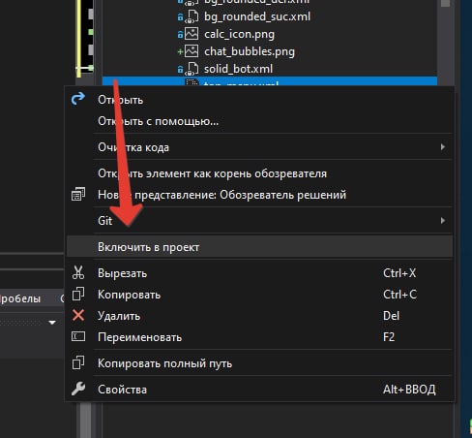Open the dropdown arrow below Пробелы

pos(52,323)
